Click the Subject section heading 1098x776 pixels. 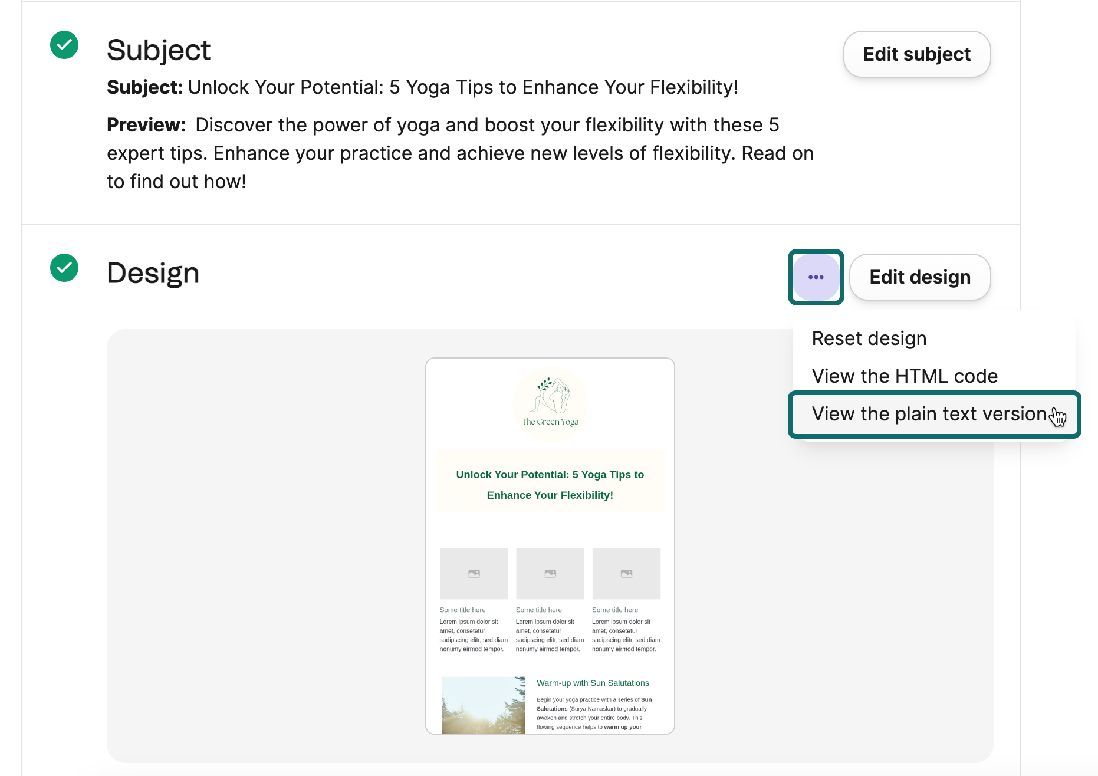click(159, 50)
